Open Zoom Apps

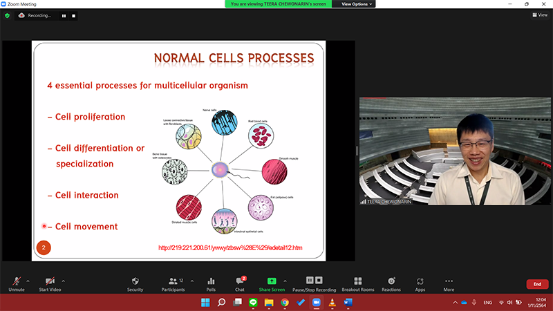[x=420, y=284]
